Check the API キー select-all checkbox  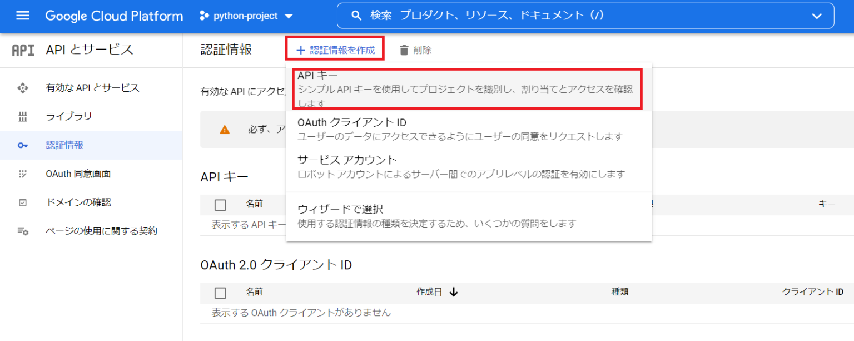tap(220, 204)
